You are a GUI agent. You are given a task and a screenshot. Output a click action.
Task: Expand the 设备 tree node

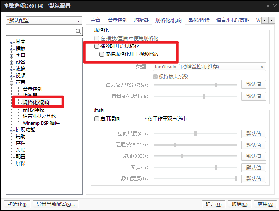click(x=11, y=63)
